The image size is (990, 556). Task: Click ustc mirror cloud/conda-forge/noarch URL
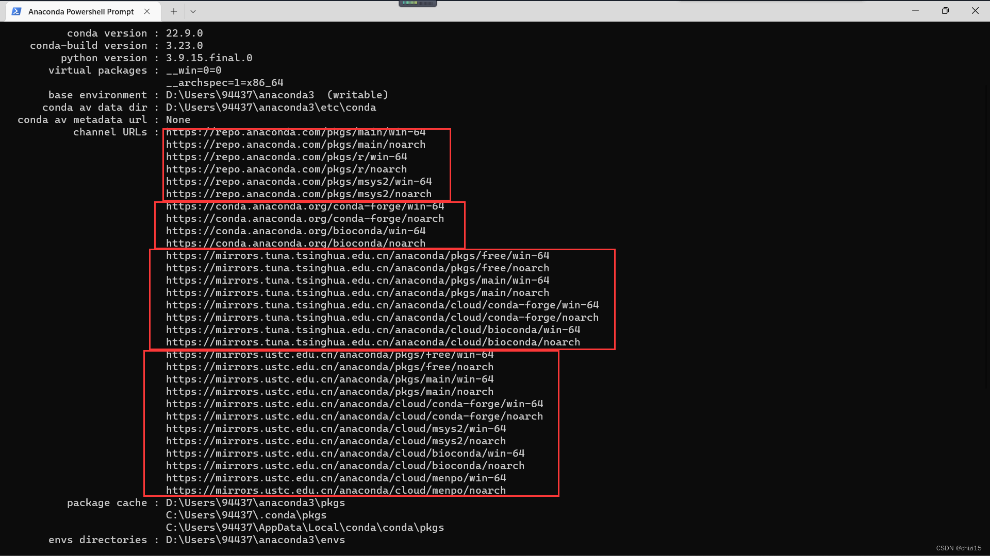coord(354,416)
